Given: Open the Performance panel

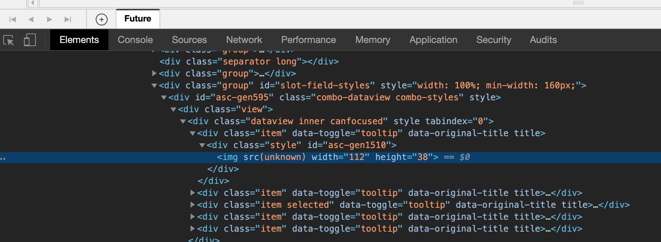Looking at the screenshot, I should click(x=309, y=40).
